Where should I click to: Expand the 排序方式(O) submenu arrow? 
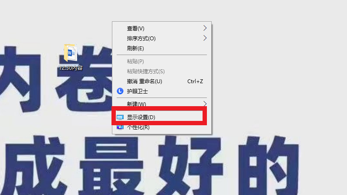(x=205, y=38)
